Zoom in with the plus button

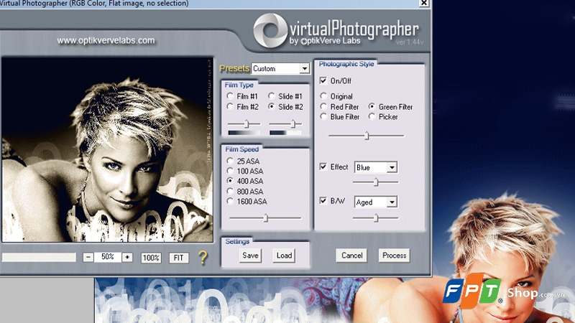click(x=127, y=257)
